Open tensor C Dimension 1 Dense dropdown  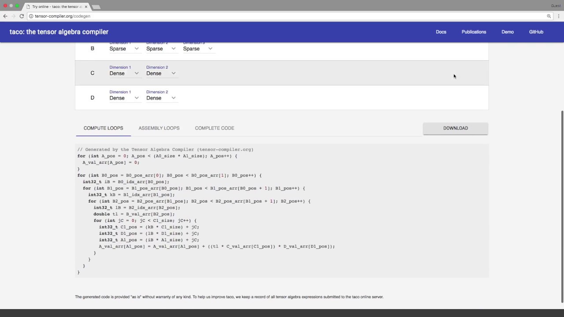coord(124,73)
